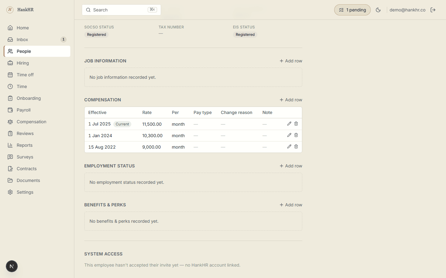Click the Documents folder icon
This screenshot has height=278, width=446.
coord(10,180)
